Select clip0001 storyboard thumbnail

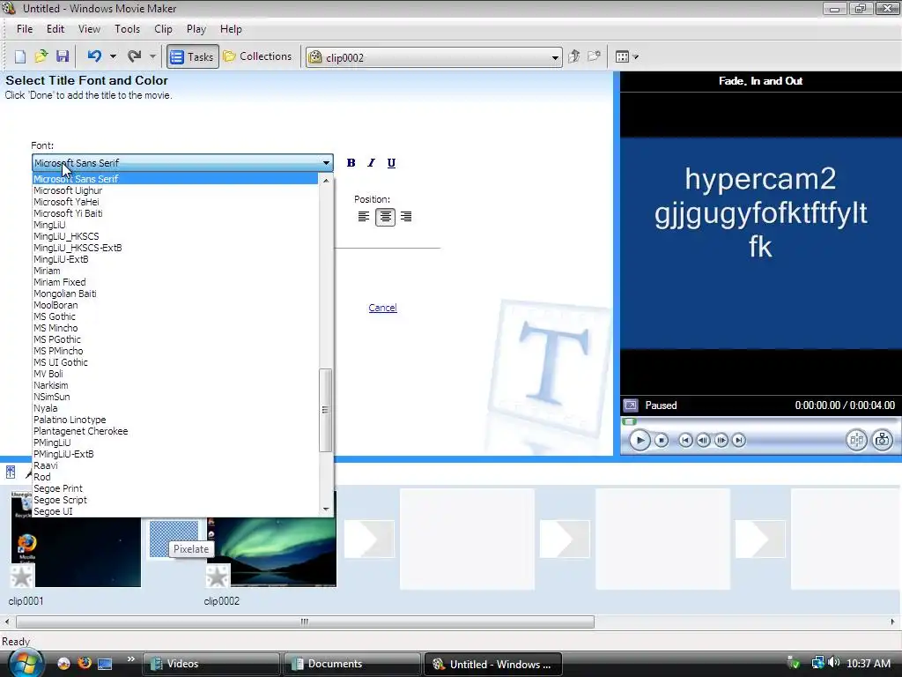76,539
